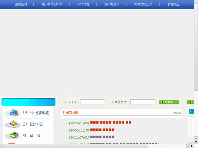This screenshot has width=198, height=148.
Task: Open the 협력업체소개 menu item
Action: 143,4
